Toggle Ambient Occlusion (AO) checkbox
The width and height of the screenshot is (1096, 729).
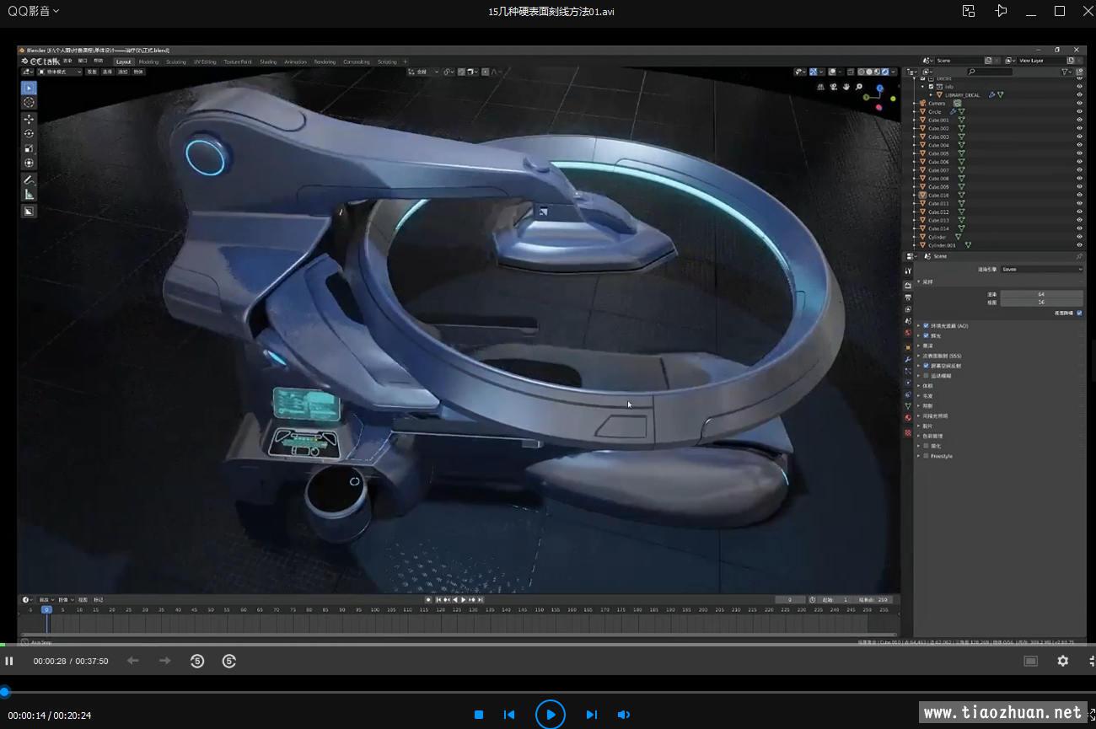tap(926, 325)
